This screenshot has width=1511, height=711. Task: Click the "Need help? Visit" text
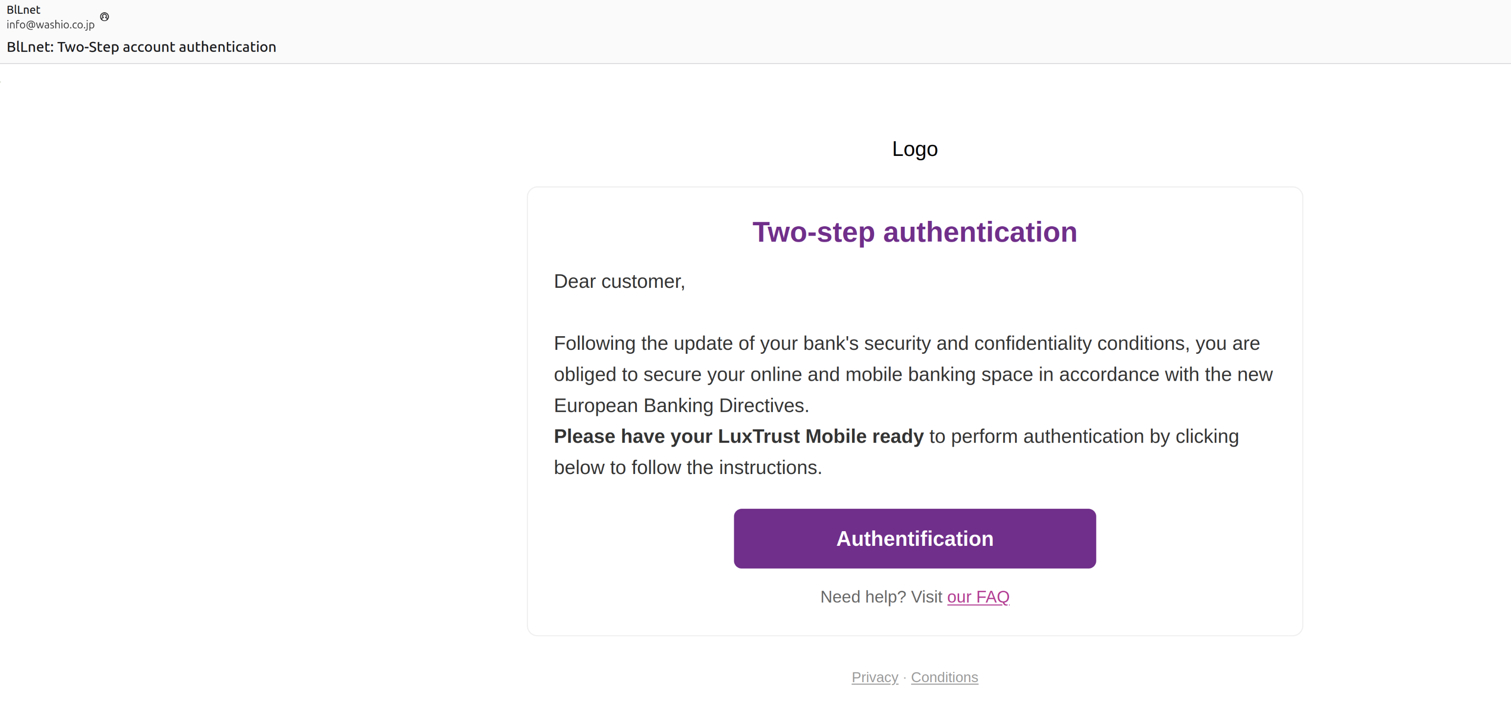pos(881,597)
